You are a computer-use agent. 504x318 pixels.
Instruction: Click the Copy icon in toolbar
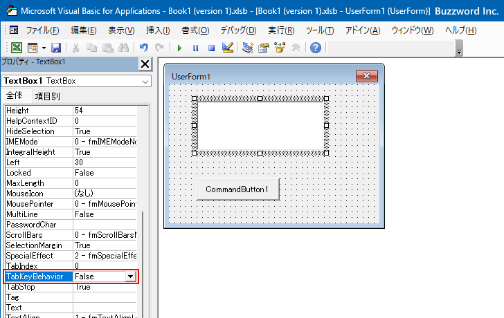point(91,48)
